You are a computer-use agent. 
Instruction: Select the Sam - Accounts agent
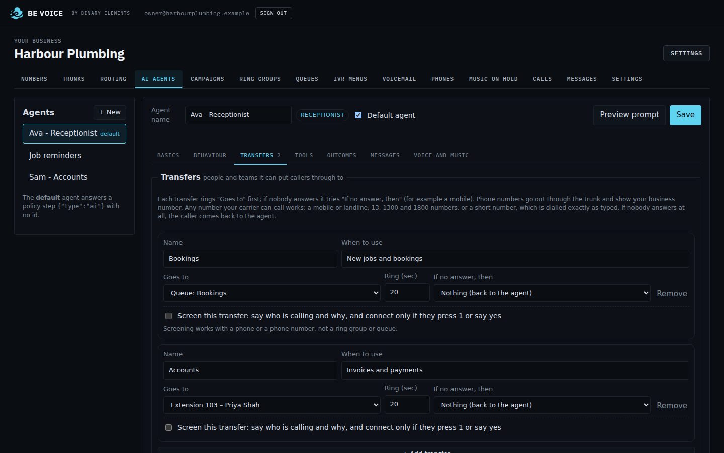[x=74, y=177]
